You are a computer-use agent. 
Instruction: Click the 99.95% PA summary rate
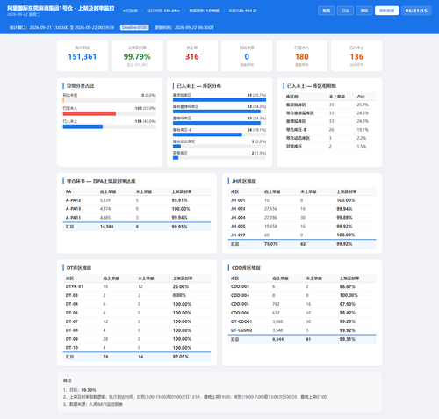tap(179, 227)
